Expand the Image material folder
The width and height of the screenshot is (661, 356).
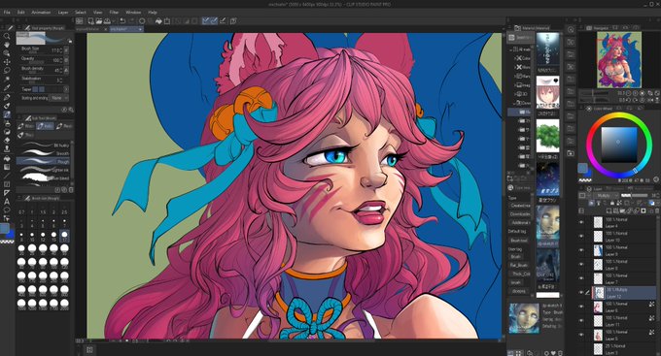(x=515, y=85)
